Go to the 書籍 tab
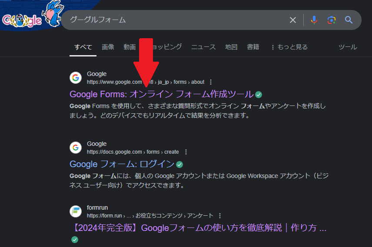The height and width of the screenshot is (247, 372). pos(253,47)
